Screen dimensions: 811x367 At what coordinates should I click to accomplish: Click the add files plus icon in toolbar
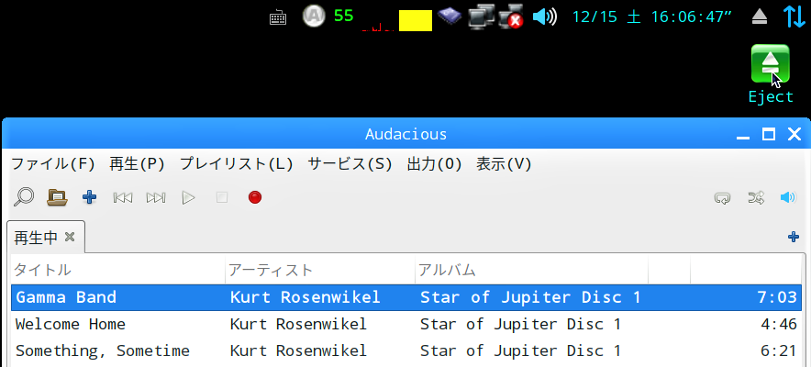90,197
